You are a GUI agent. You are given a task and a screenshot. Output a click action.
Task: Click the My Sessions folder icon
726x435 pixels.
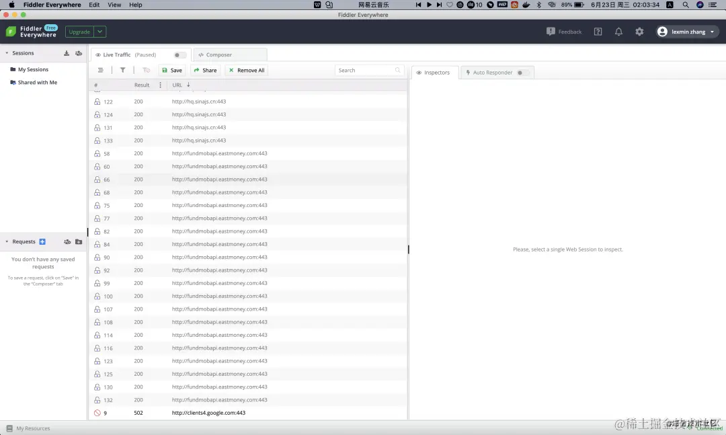[x=13, y=69]
